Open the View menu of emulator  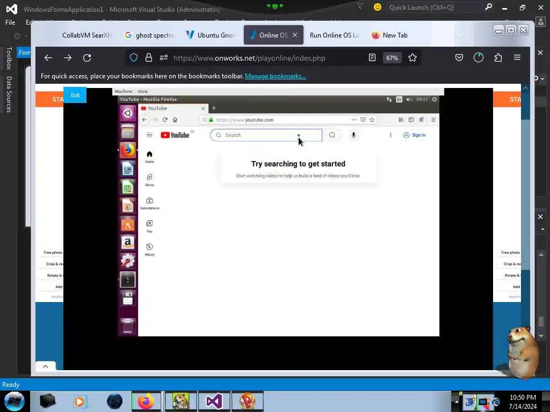pyautogui.click(x=142, y=91)
